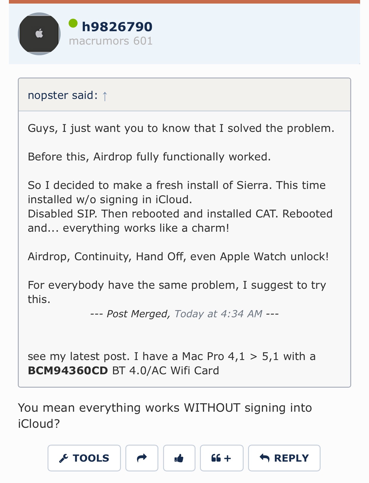Open the TOOLS menu
The width and height of the screenshot is (369, 483).
point(84,458)
